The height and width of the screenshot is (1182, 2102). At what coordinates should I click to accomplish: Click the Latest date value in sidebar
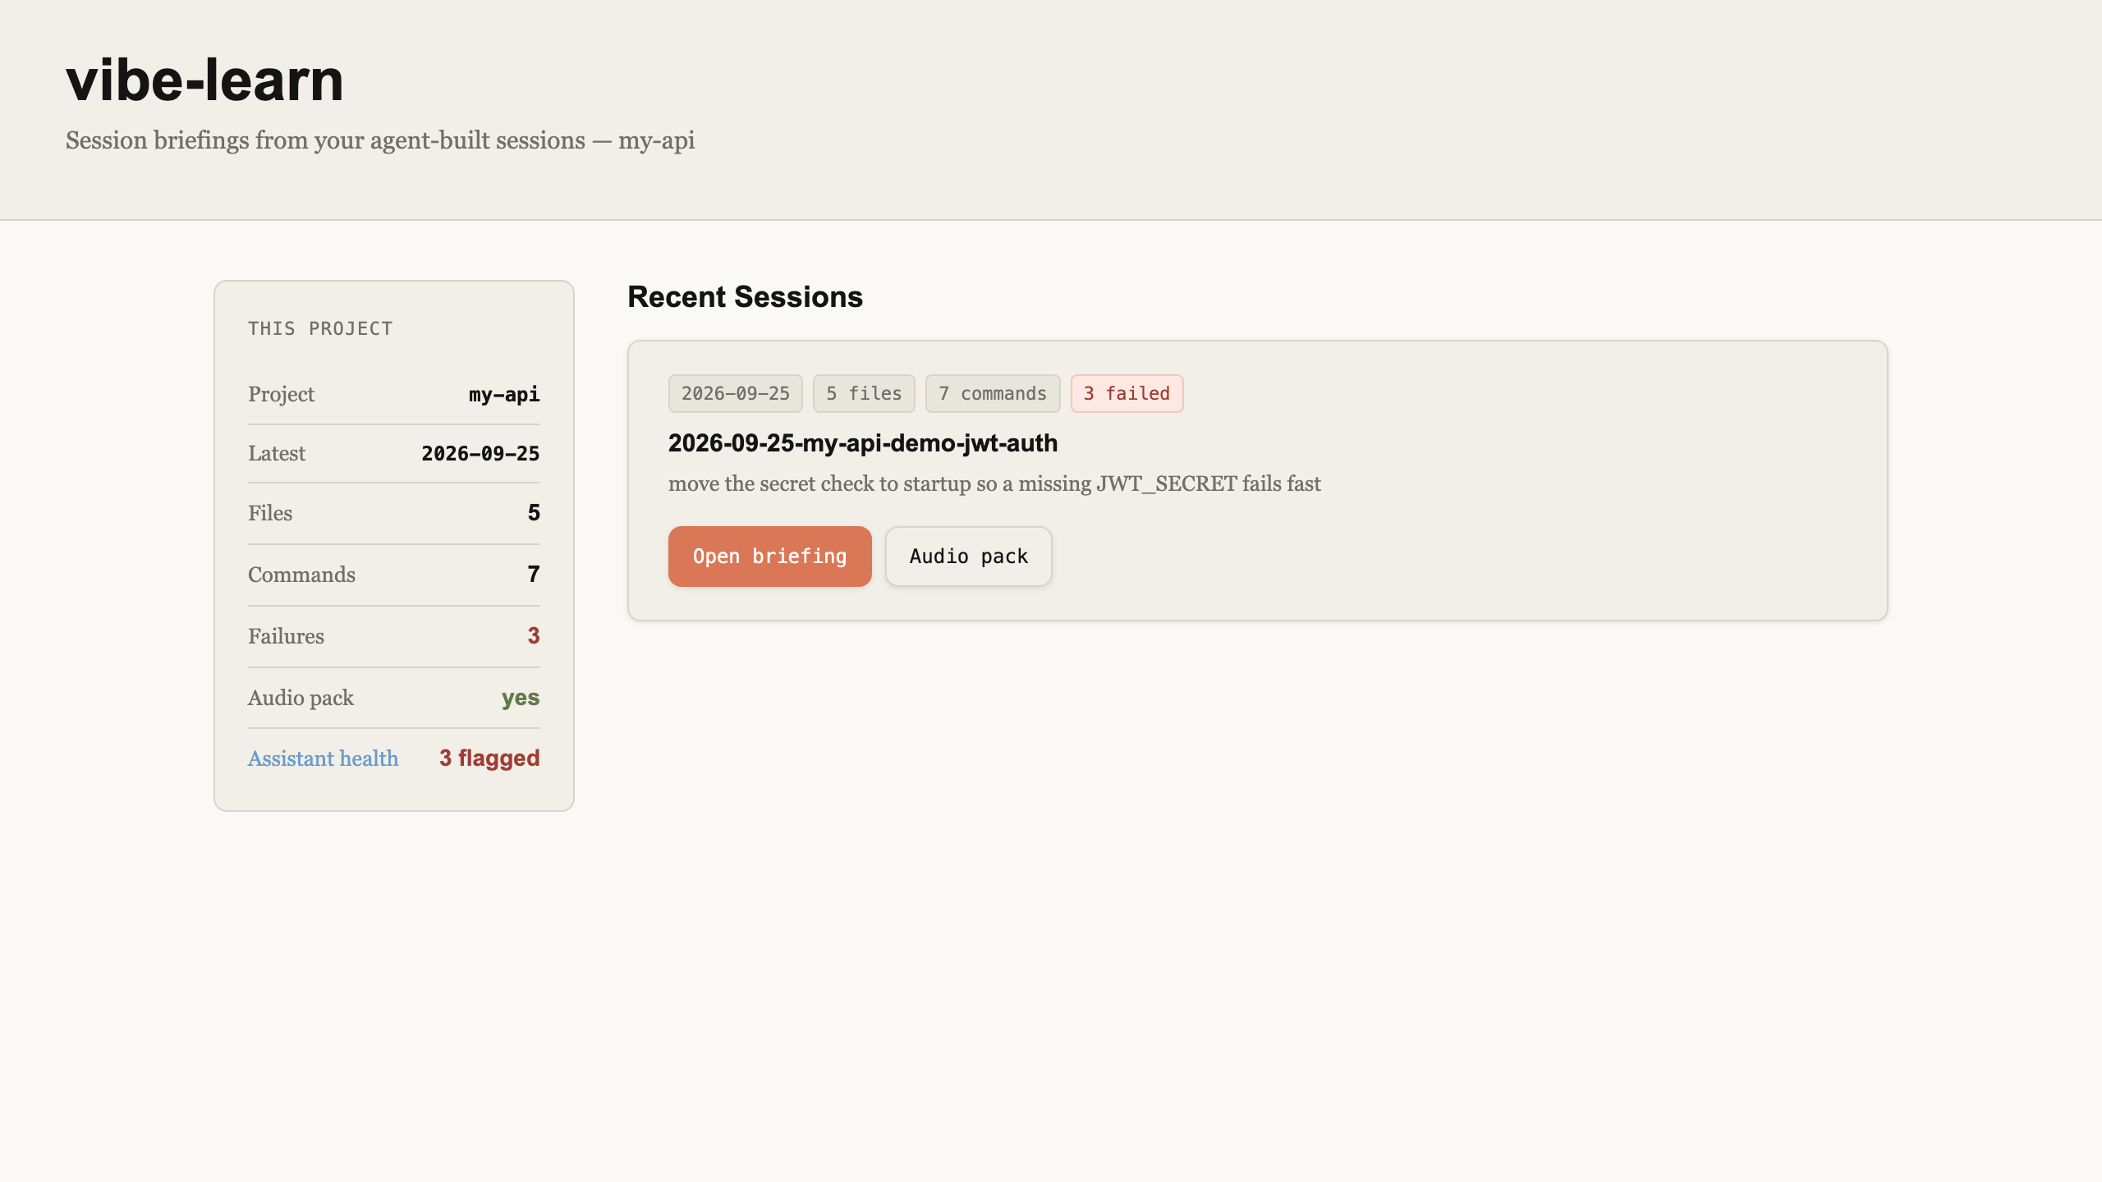[x=480, y=454]
